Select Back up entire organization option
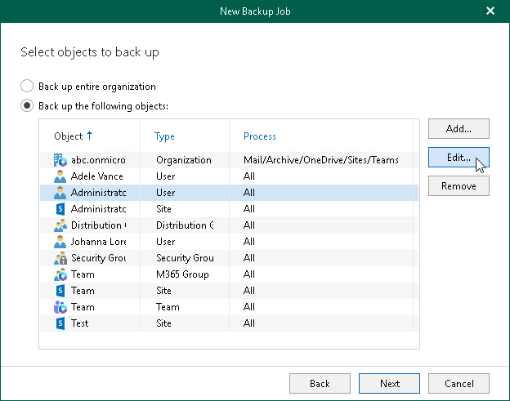 coord(28,86)
